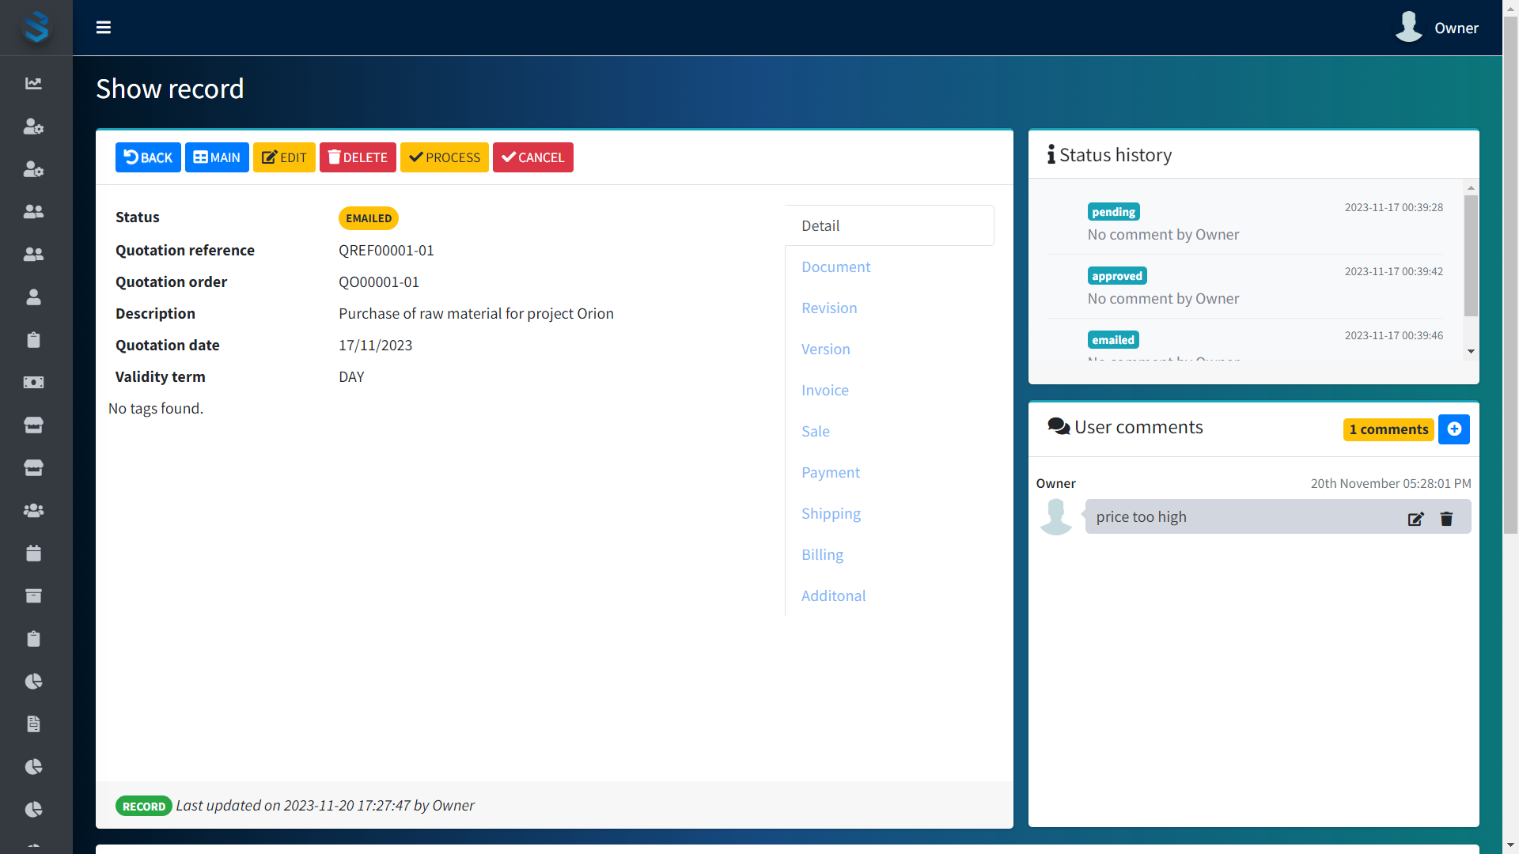
Task: Select the Shipping tab
Action: 831,514
